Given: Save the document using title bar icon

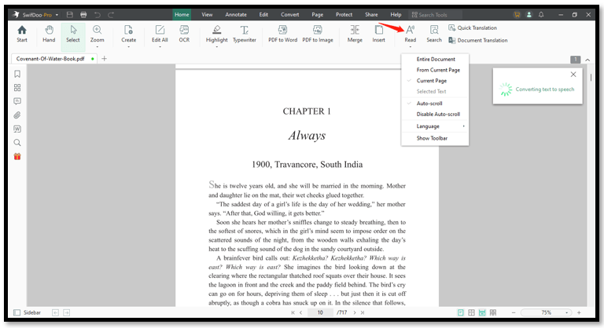Looking at the screenshot, I should tap(70, 15).
